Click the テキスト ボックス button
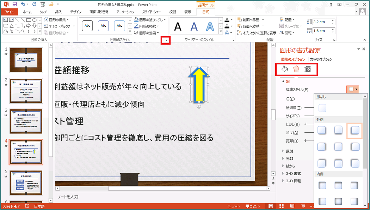370x210 pixels. [x=59, y=26]
